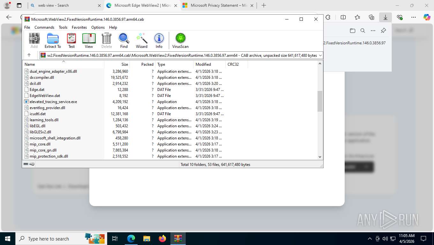Switch to the web view - Search tab
Viewport: 434px width, 245px height.
(x=65, y=5)
